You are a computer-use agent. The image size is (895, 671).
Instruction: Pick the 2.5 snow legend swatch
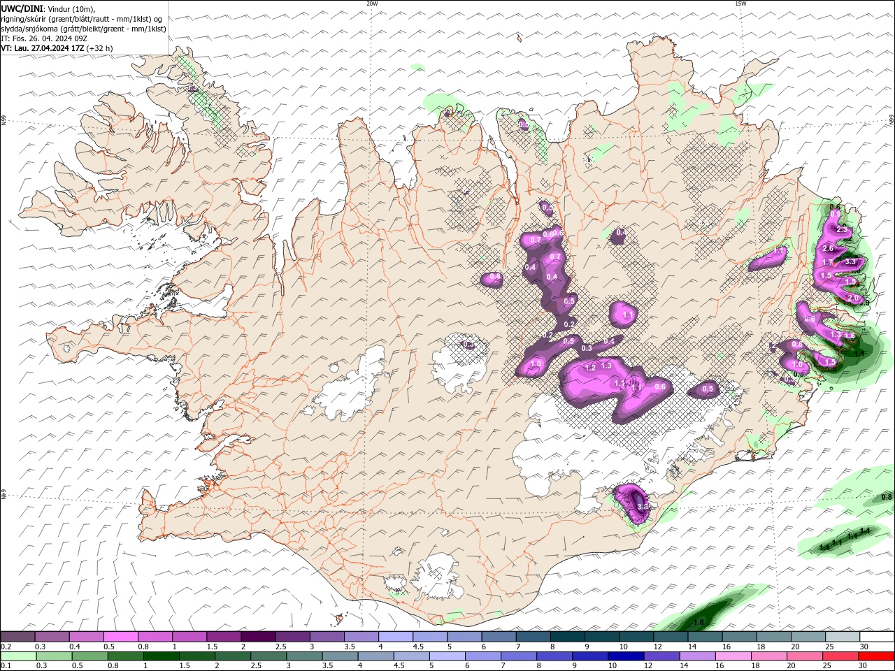click(292, 637)
